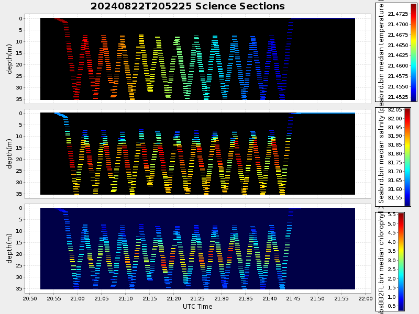The width and height of the screenshot is (419, 314).
Task: Click the 21.4550 temperature colorbar value
Action: [x=398, y=86]
